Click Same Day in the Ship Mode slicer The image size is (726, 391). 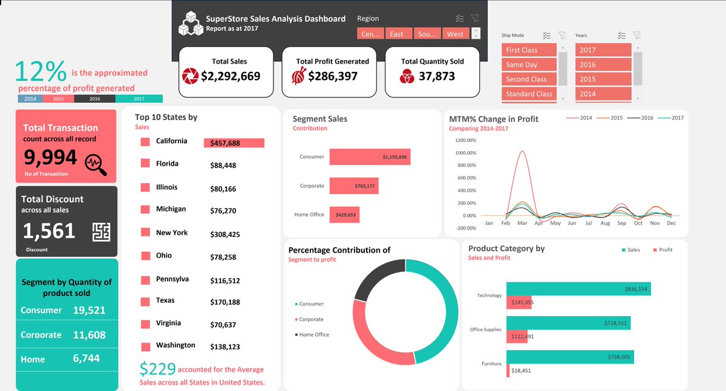tap(529, 64)
